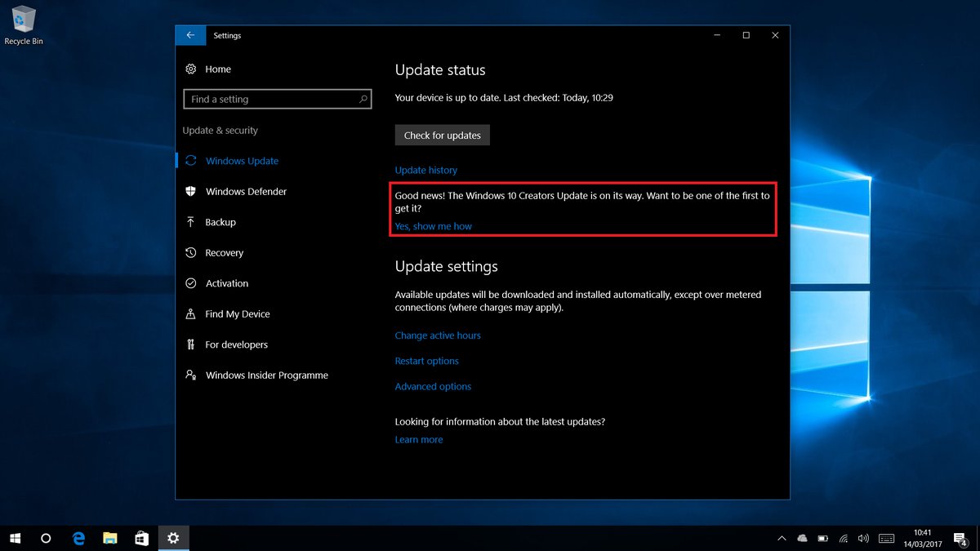
Task: Click 'Looking for information about the latest updates?' text
Action: coord(500,422)
